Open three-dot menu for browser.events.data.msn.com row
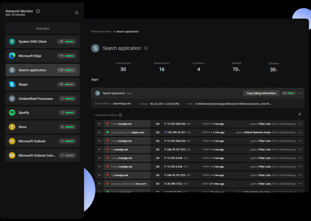Image resolution: width=311 pixels, height=221 pixels. 300,184
